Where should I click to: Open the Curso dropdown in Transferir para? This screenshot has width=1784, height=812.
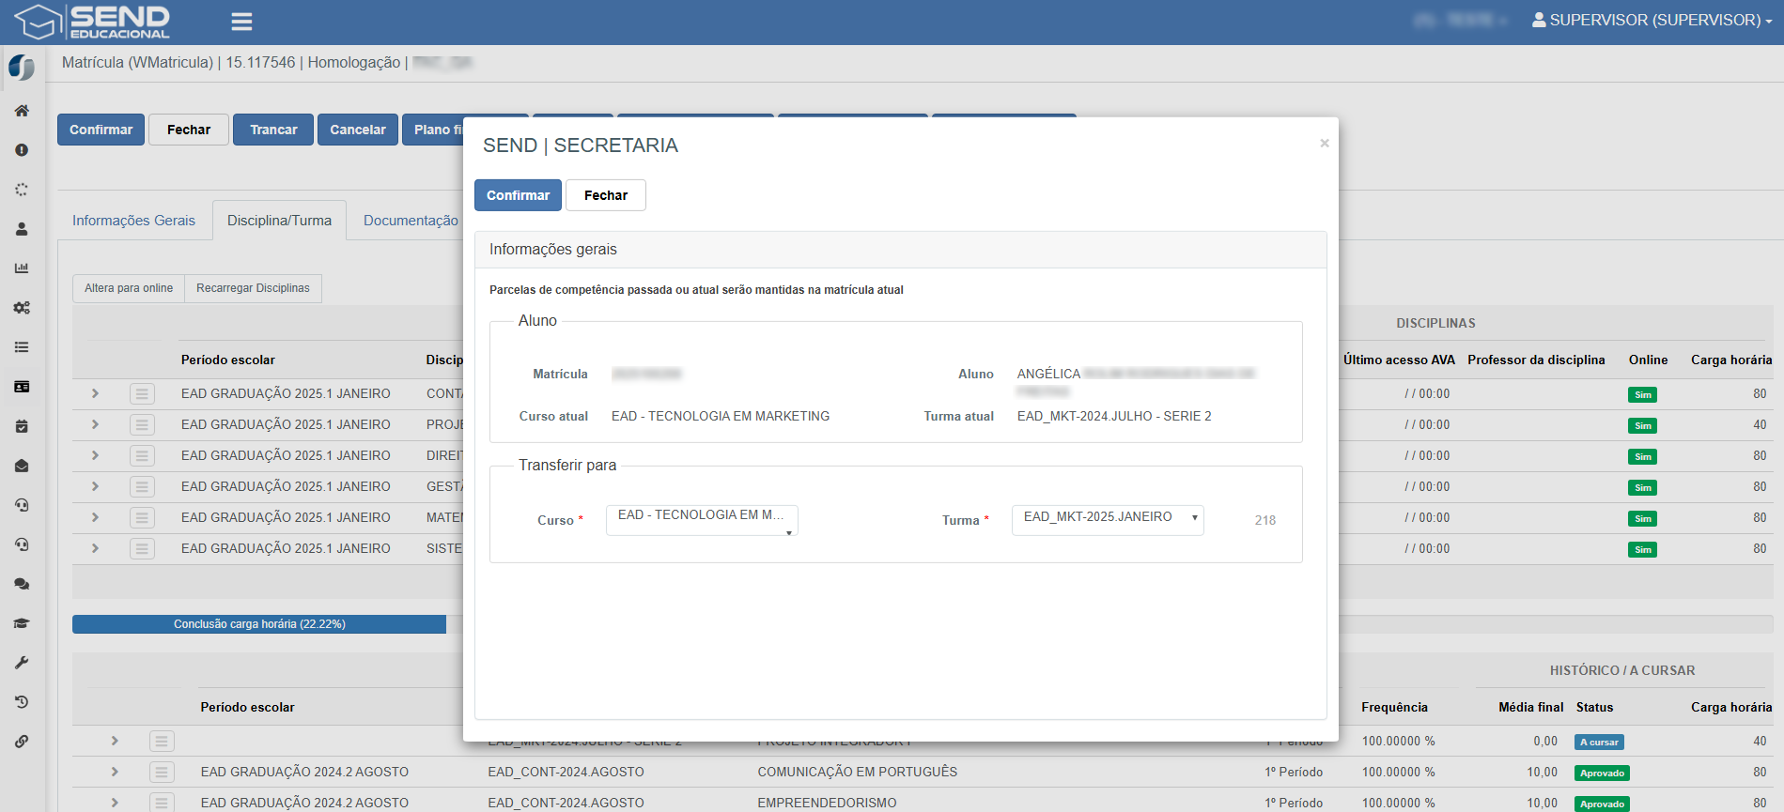click(x=702, y=520)
